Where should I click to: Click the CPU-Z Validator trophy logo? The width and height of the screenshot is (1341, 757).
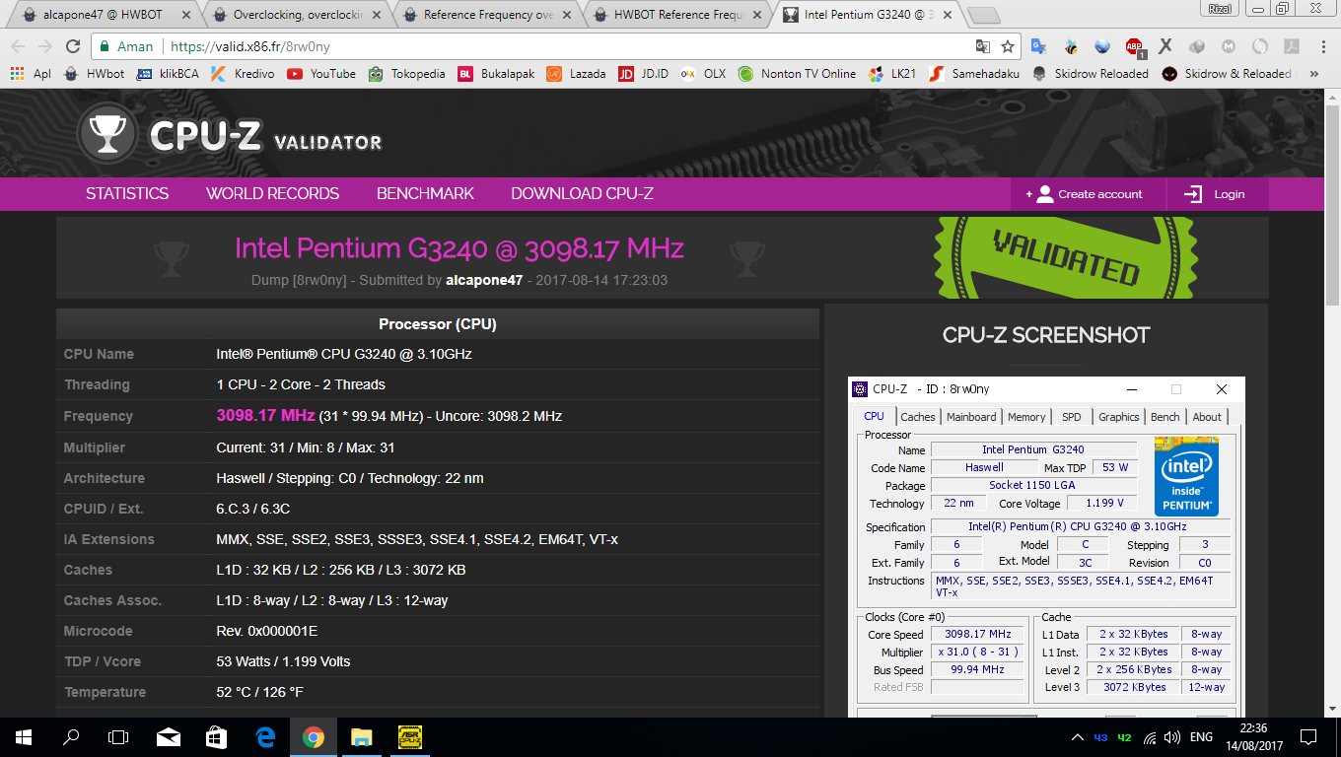coord(108,133)
